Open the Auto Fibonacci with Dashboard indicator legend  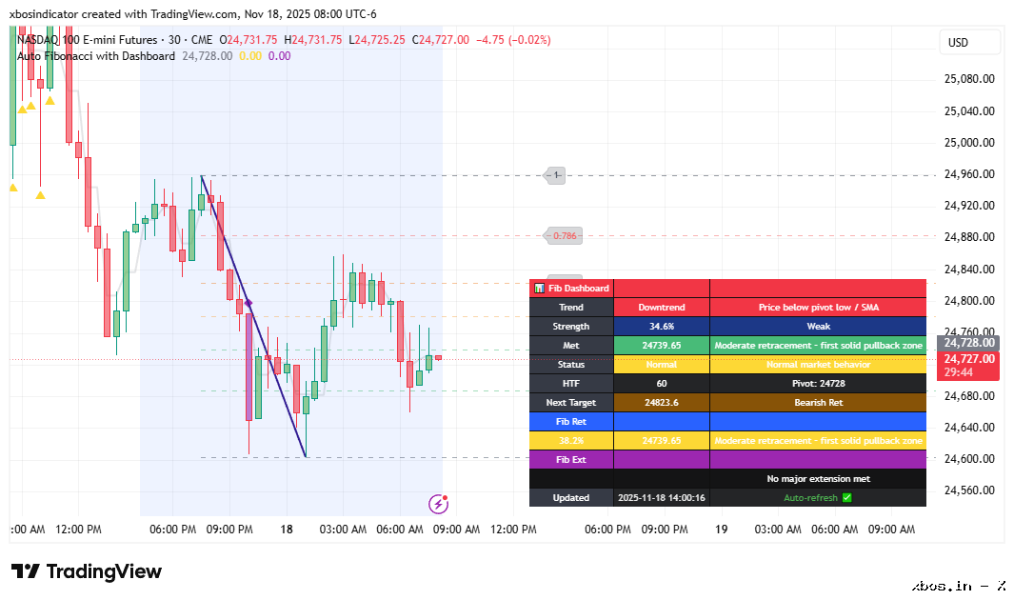[96, 56]
